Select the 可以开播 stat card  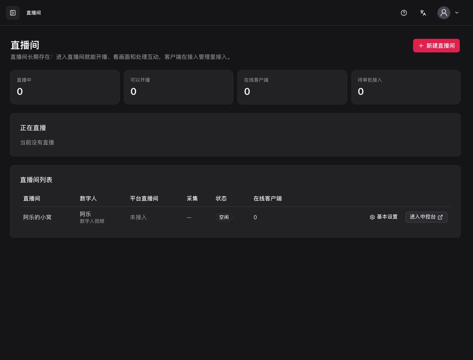pos(179,87)
